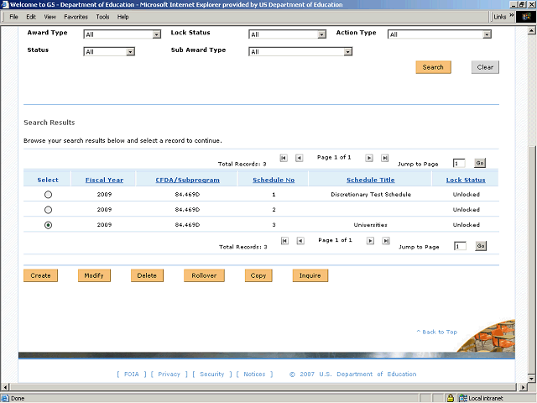Go to next page in bottom pager

(370, 241)
